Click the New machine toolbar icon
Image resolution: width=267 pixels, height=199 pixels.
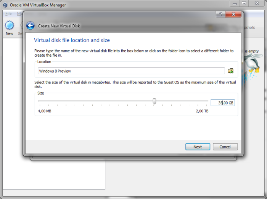click(10, 28)
